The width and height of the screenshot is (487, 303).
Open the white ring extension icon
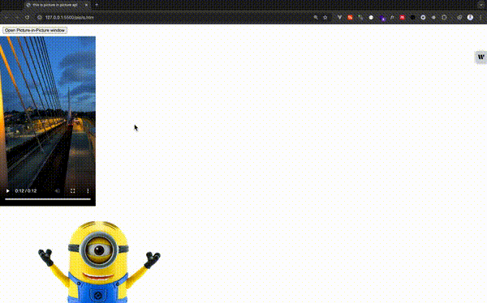[423, 17]
